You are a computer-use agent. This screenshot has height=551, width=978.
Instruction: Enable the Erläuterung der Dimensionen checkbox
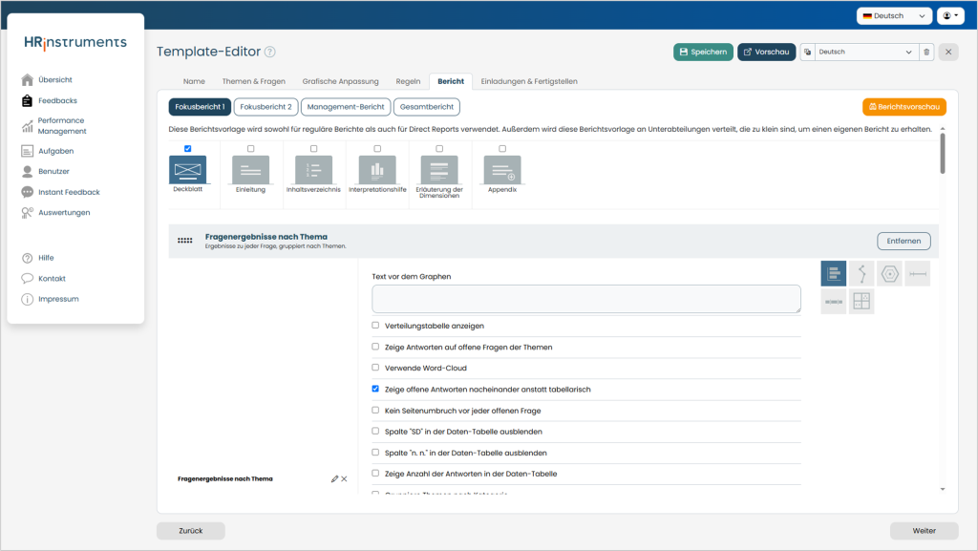[x=439, y=148]
